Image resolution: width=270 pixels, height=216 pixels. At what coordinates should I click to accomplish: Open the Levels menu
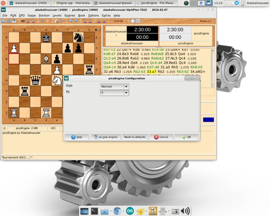(57, 16)
